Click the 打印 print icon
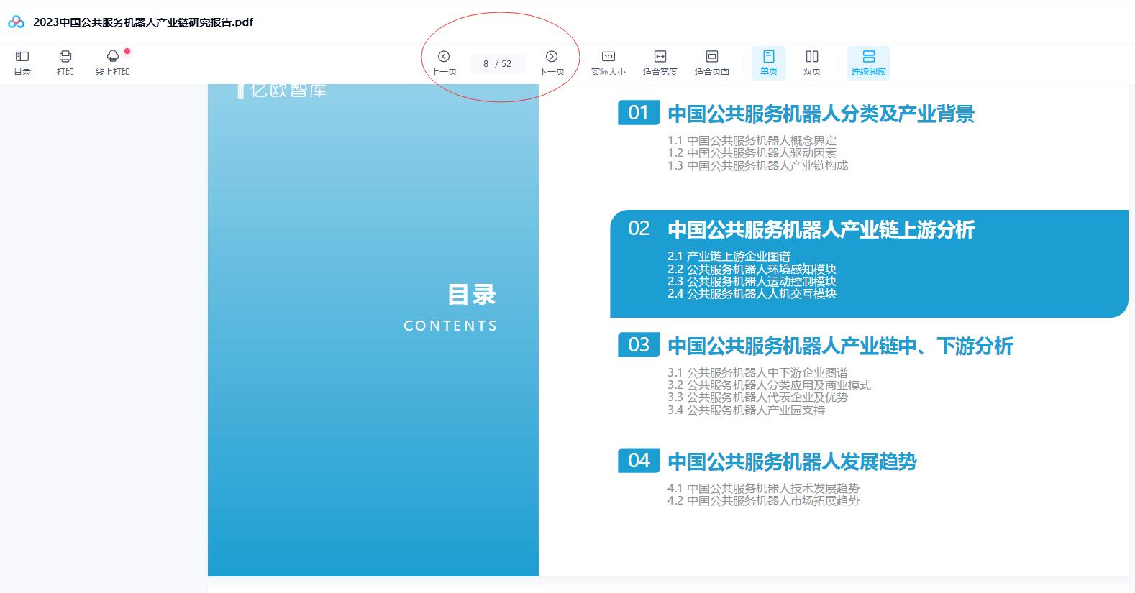This screenshot has height=593, width=1135. click(65, 63)
